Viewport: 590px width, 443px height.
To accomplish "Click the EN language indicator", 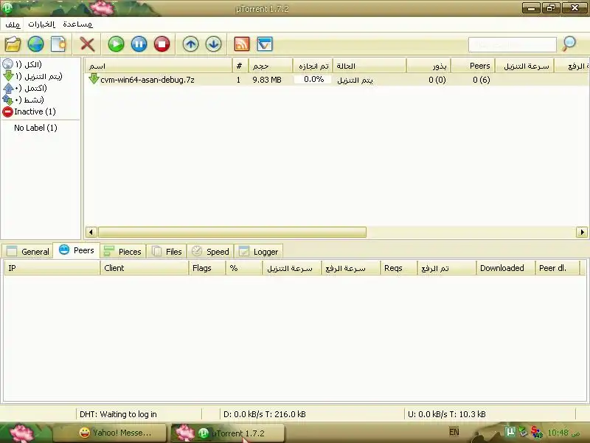I will pyautogui.click(x=454, y=432).
